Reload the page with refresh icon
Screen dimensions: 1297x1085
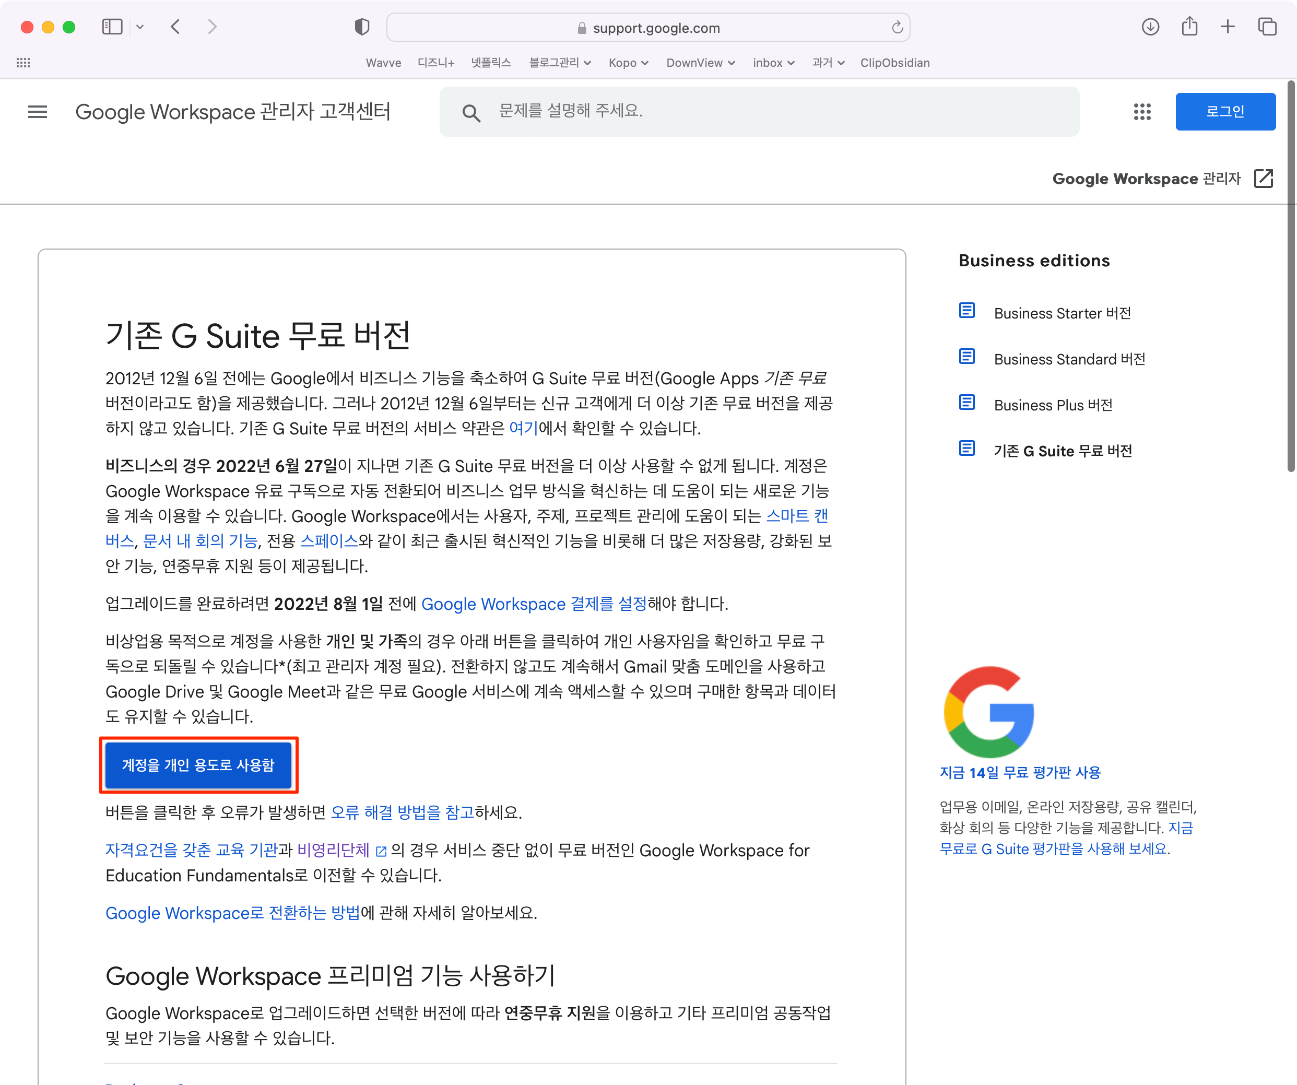897,28
